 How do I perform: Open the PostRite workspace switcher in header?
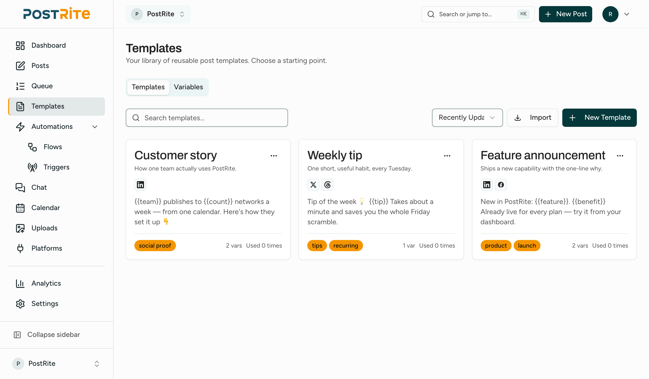click(158, 14)
